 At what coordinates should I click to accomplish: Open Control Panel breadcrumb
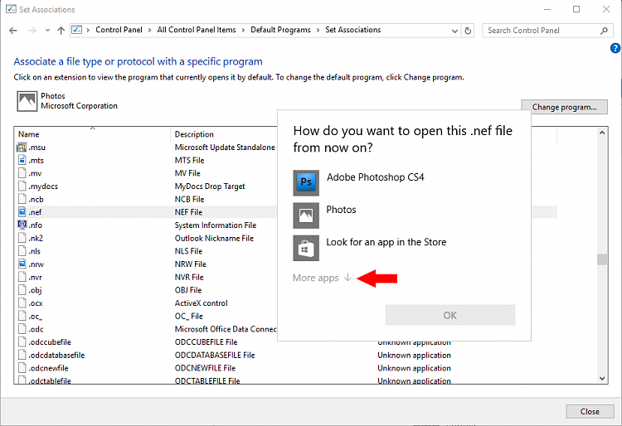pos(119,30)
